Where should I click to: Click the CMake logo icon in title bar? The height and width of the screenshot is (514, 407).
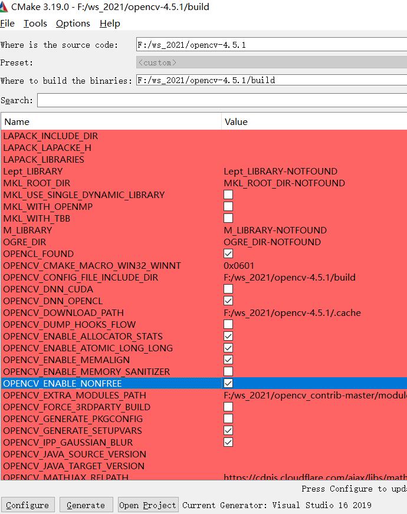pos(4,7)
